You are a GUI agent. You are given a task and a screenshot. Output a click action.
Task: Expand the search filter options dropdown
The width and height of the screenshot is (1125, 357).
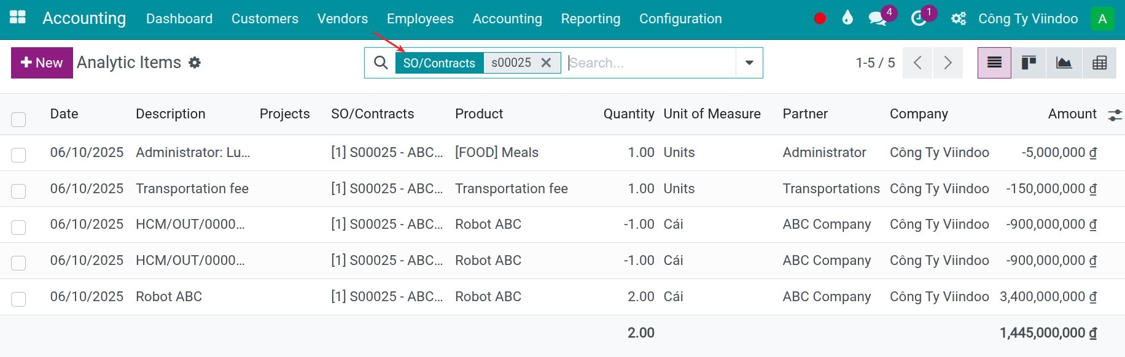click(749, 63)
